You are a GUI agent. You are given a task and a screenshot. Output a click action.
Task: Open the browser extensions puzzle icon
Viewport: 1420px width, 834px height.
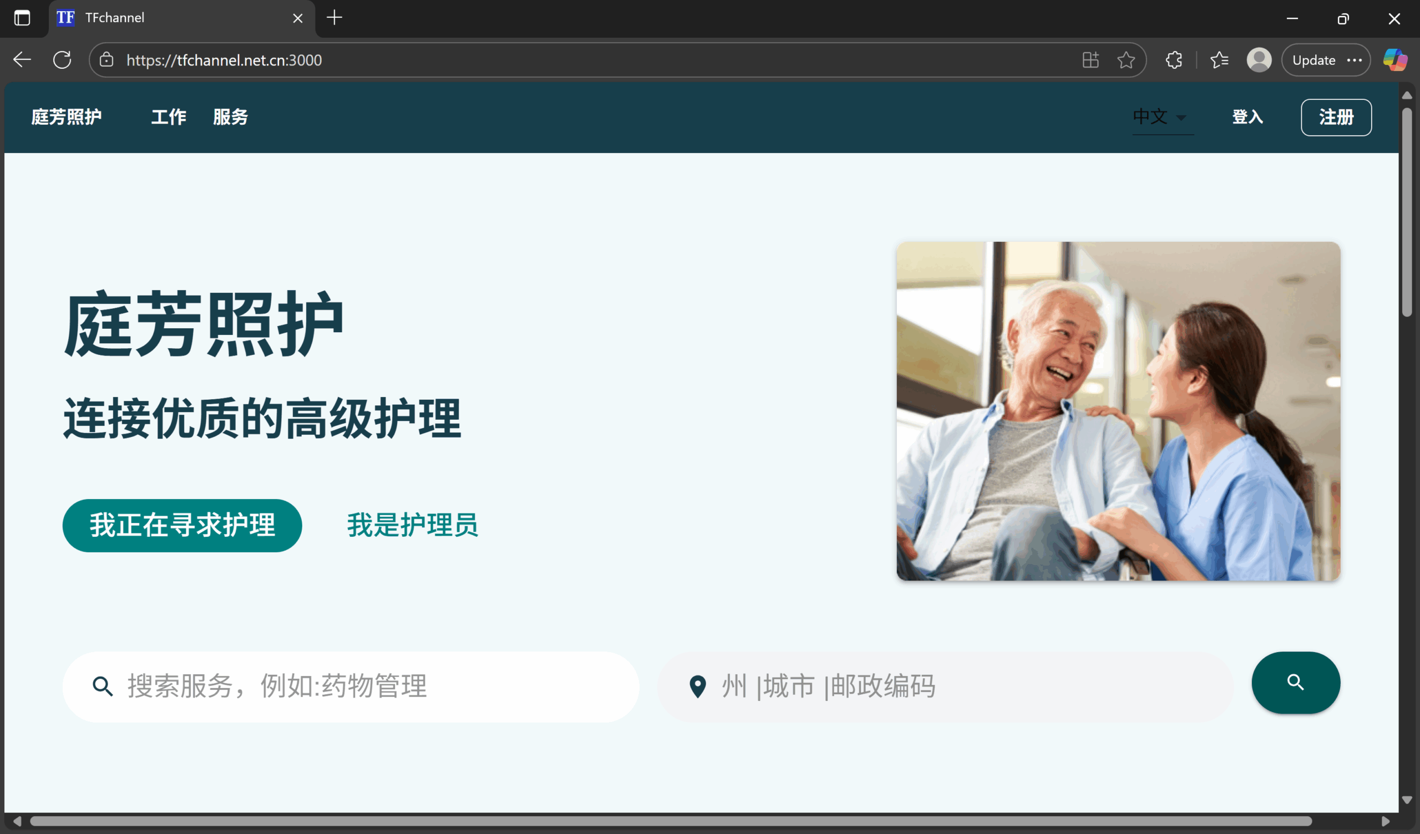(x=1174, y=60)
